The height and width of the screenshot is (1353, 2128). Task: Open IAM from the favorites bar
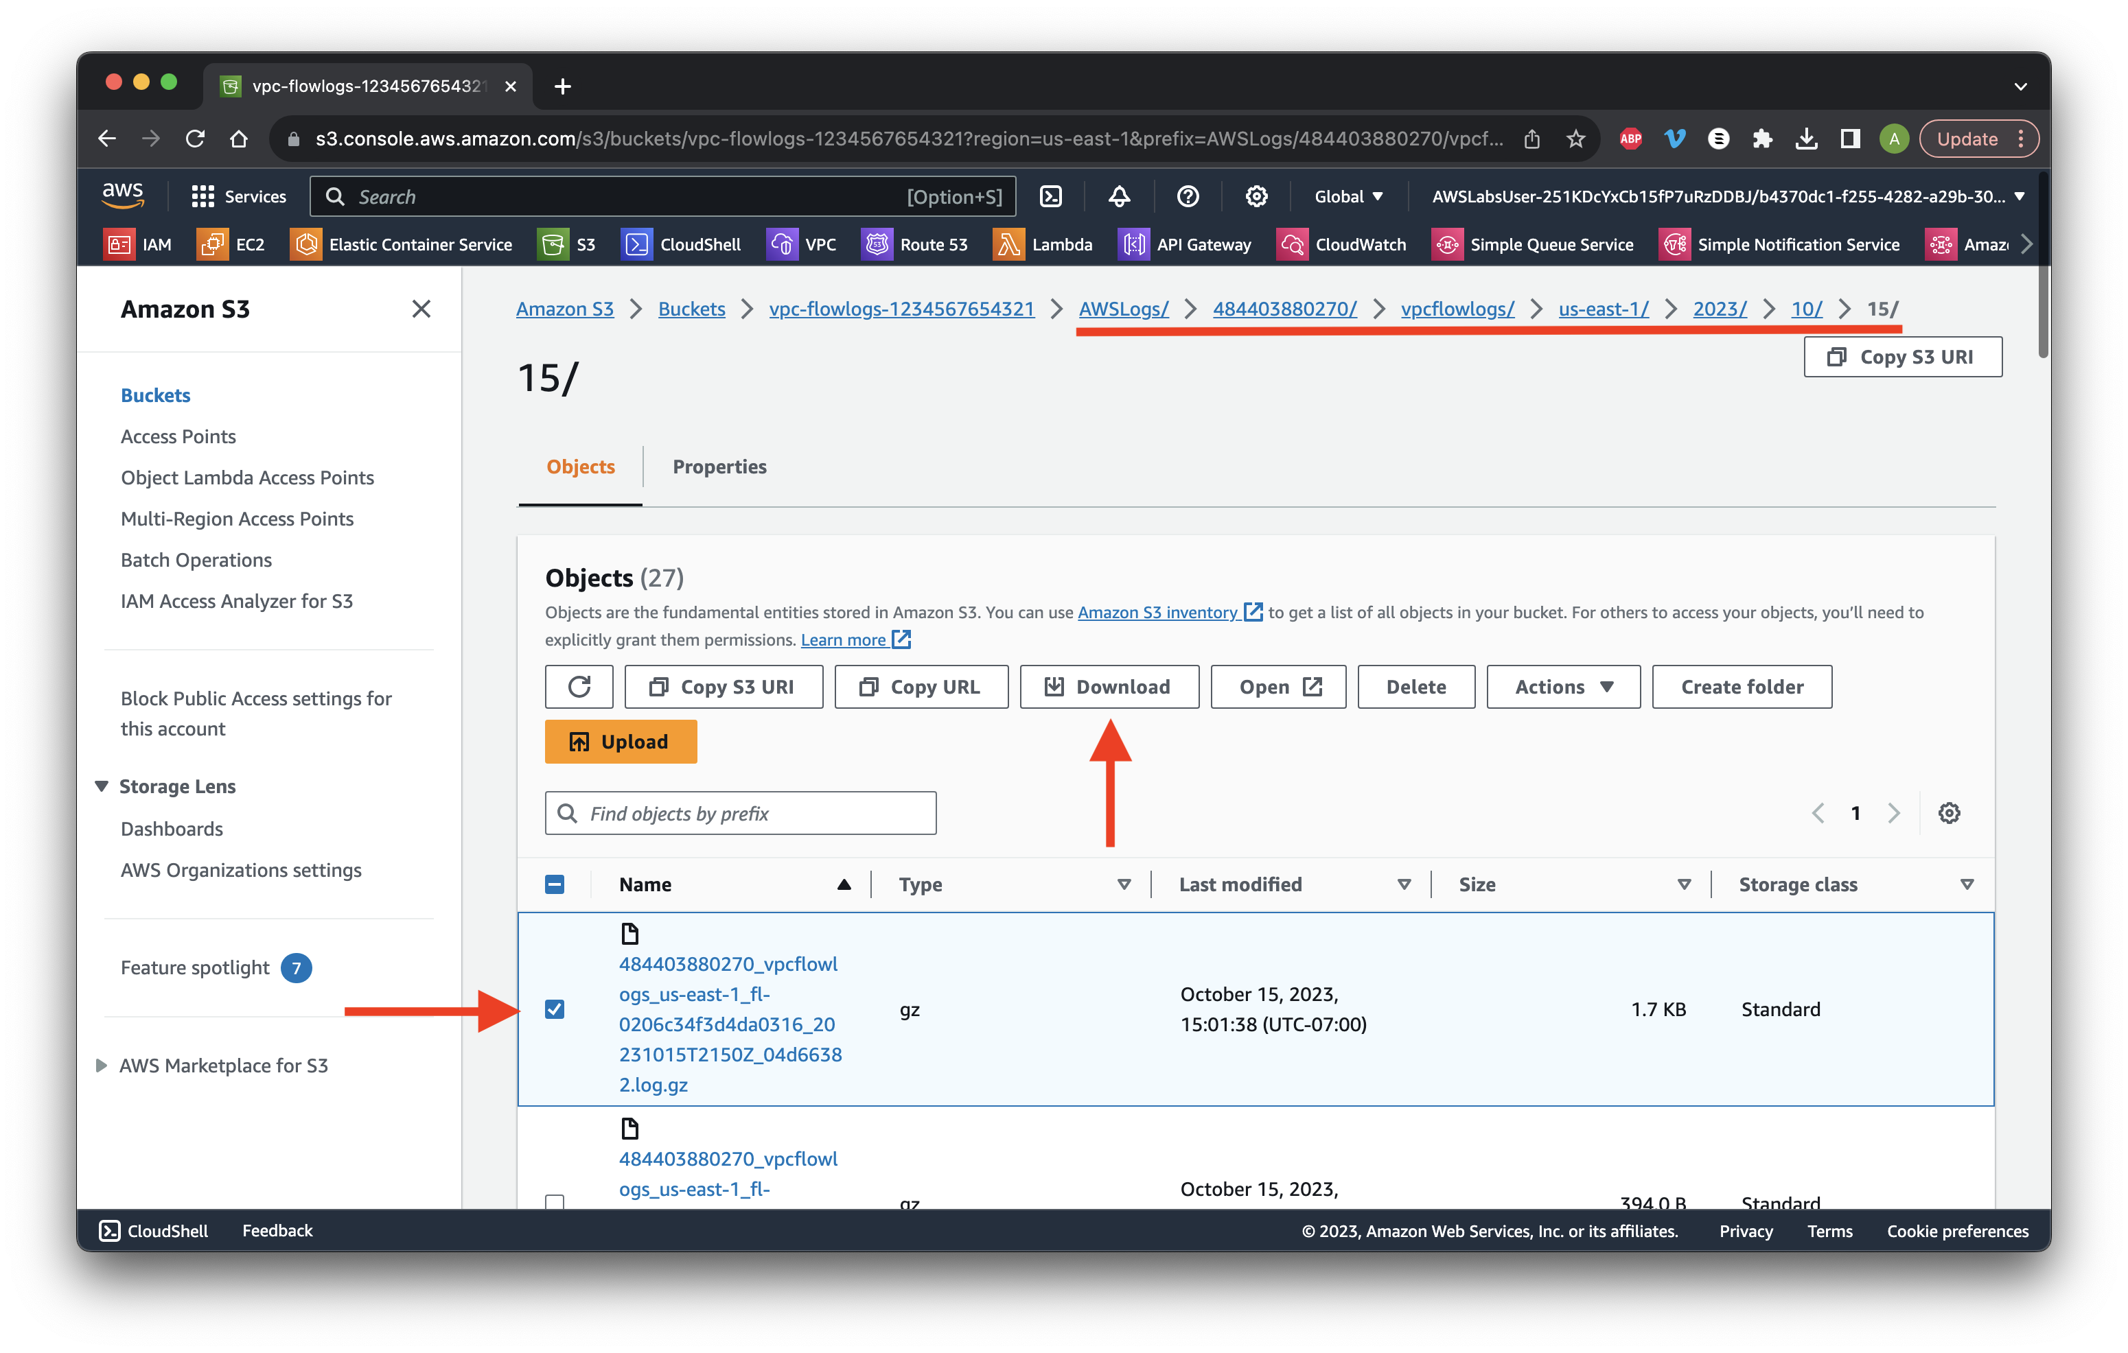click(139, 245)
